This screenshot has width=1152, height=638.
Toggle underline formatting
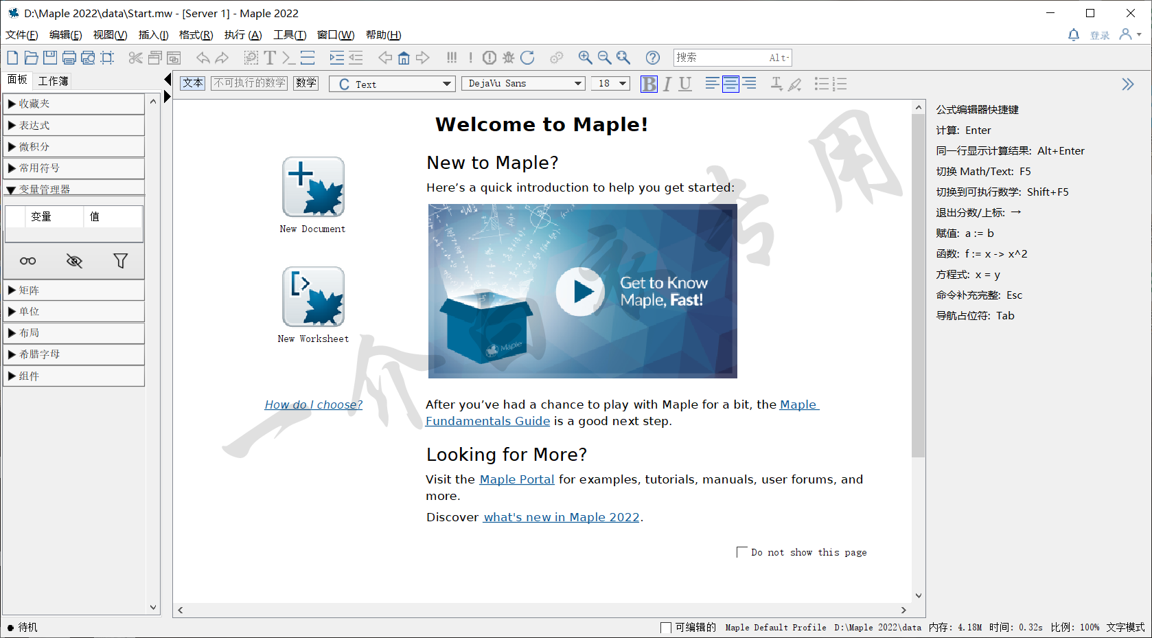pyautogui.click(x=685, y=84)
